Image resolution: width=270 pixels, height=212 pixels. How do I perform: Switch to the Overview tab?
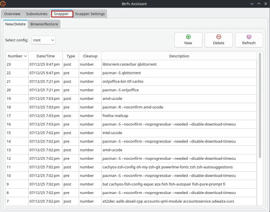coord(12,14)
